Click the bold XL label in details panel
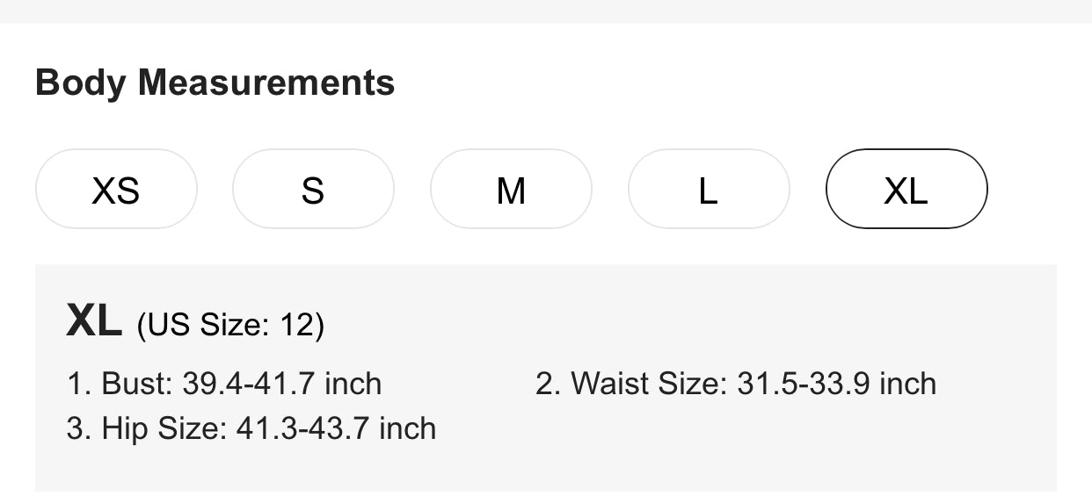The height and width of the screenshot is (496, 1092). [x=94, y=321]
